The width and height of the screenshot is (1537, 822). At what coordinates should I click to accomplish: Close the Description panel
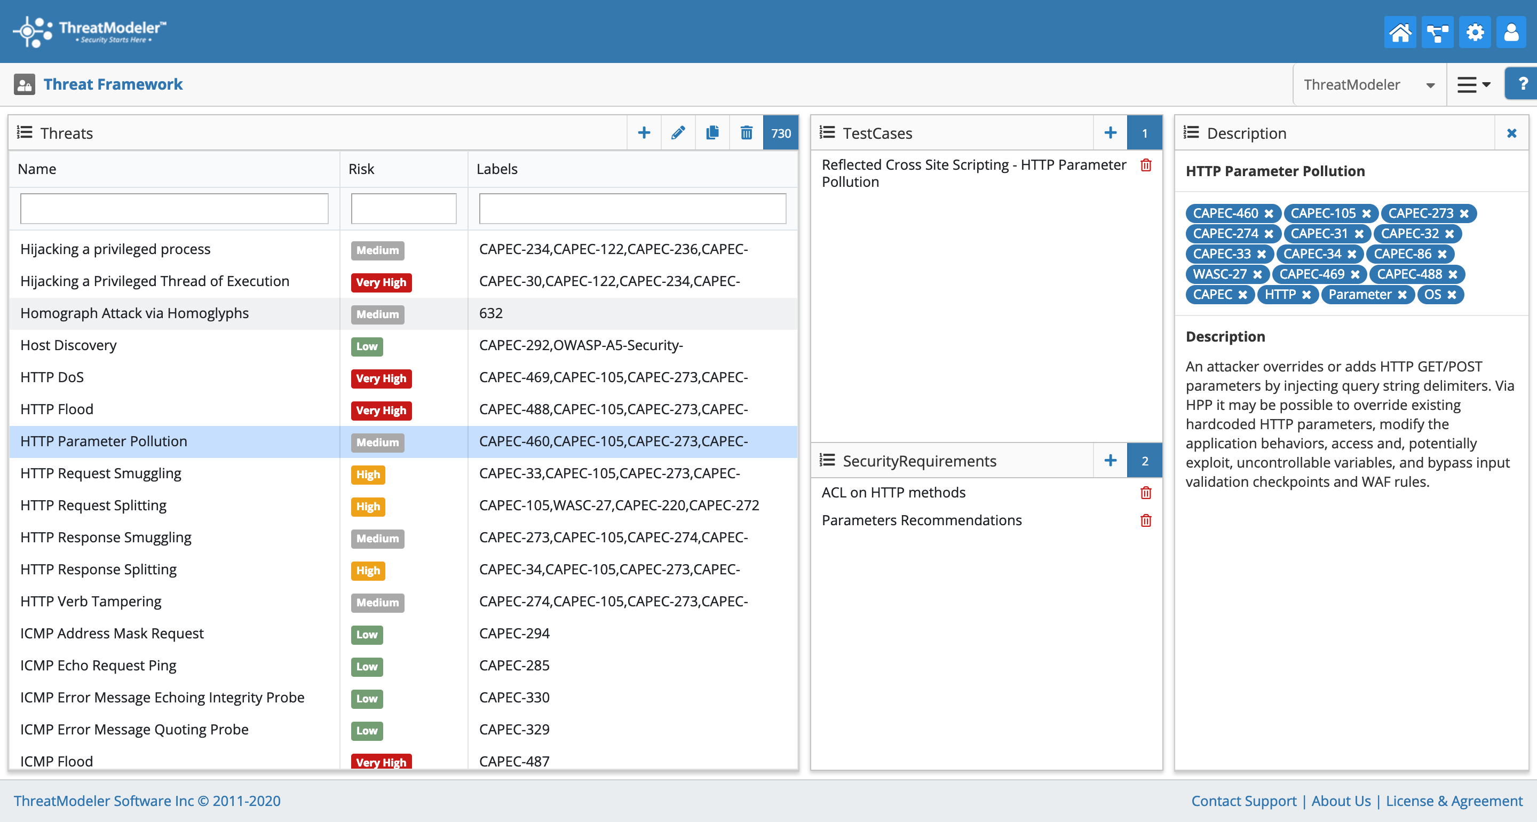tap(1511, 133)
